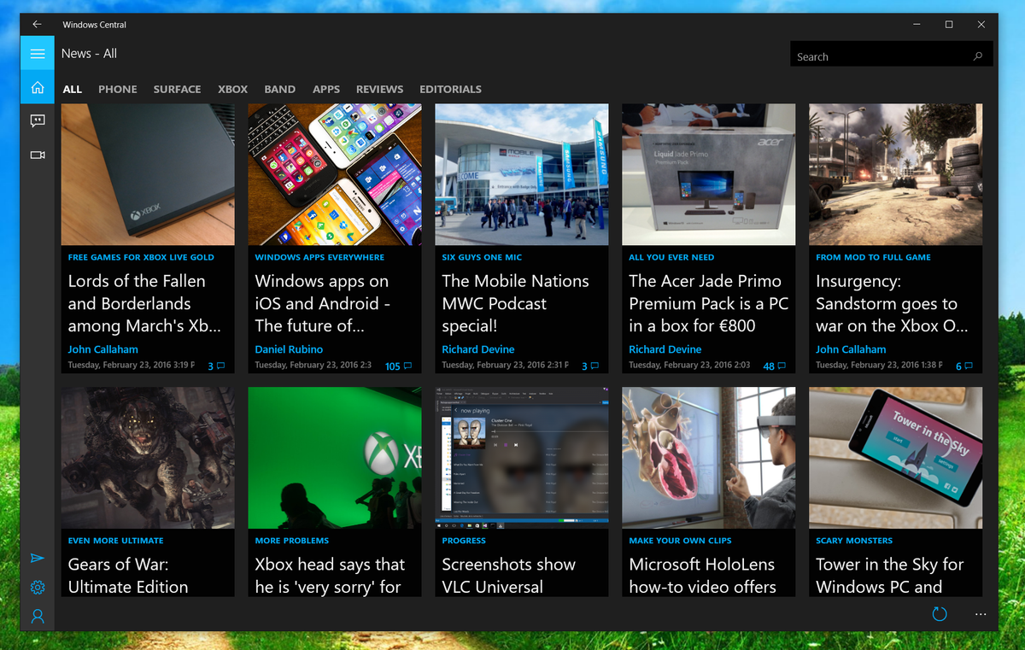The image size is (1025, 650).
Task: Open the forums speech-bubble icon in the sidebar
Action: 37,120
